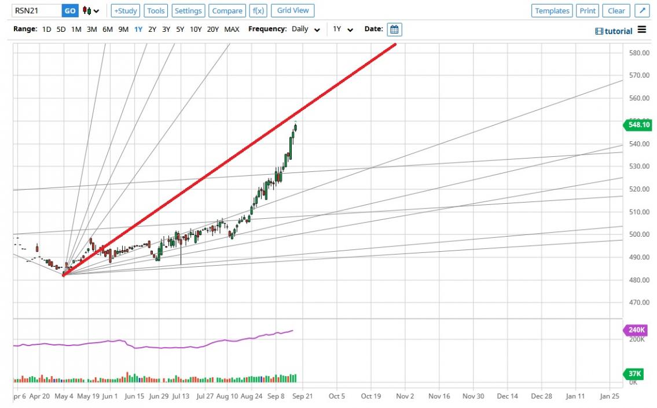Expand the 1Y period dropdown

pyautogui.click(x=343, y=30)
